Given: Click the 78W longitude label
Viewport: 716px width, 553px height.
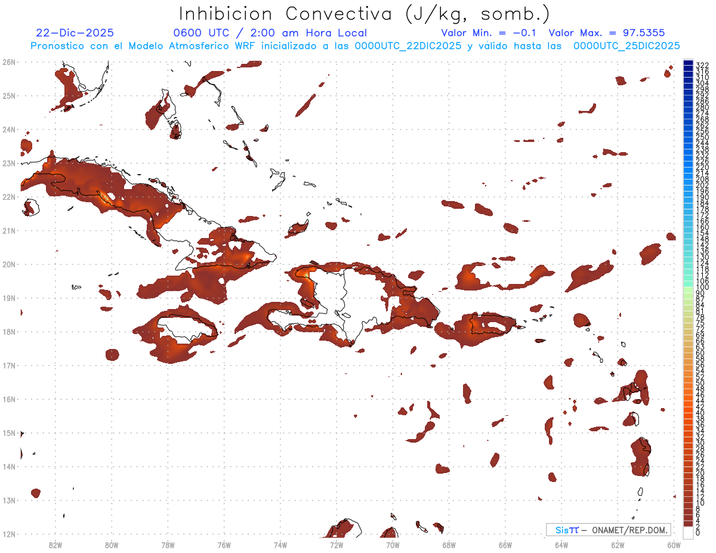Looking at the screenshot, I should [168, 545].
